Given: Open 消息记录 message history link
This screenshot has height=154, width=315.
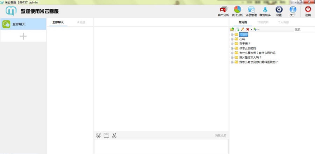Looking at the screenshot, I should coord(221,136).
